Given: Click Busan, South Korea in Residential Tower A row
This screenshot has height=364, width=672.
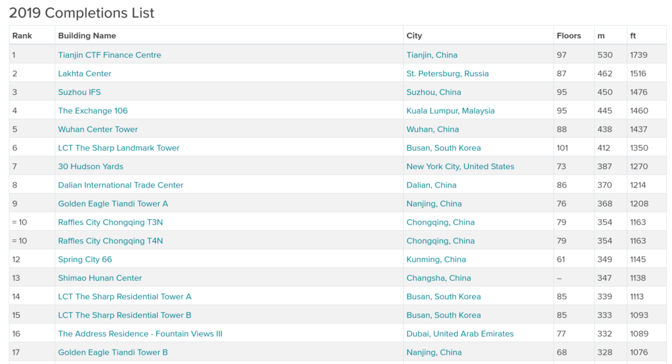Looking at the screenshot, I should pos(444,296).
